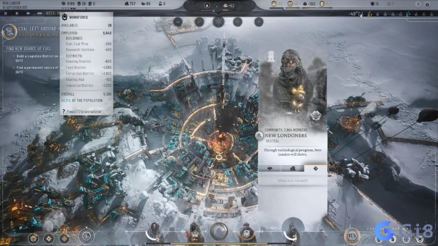Open the help question mark icon top right
The image size is (438, 246).
(x=418, y=4)
